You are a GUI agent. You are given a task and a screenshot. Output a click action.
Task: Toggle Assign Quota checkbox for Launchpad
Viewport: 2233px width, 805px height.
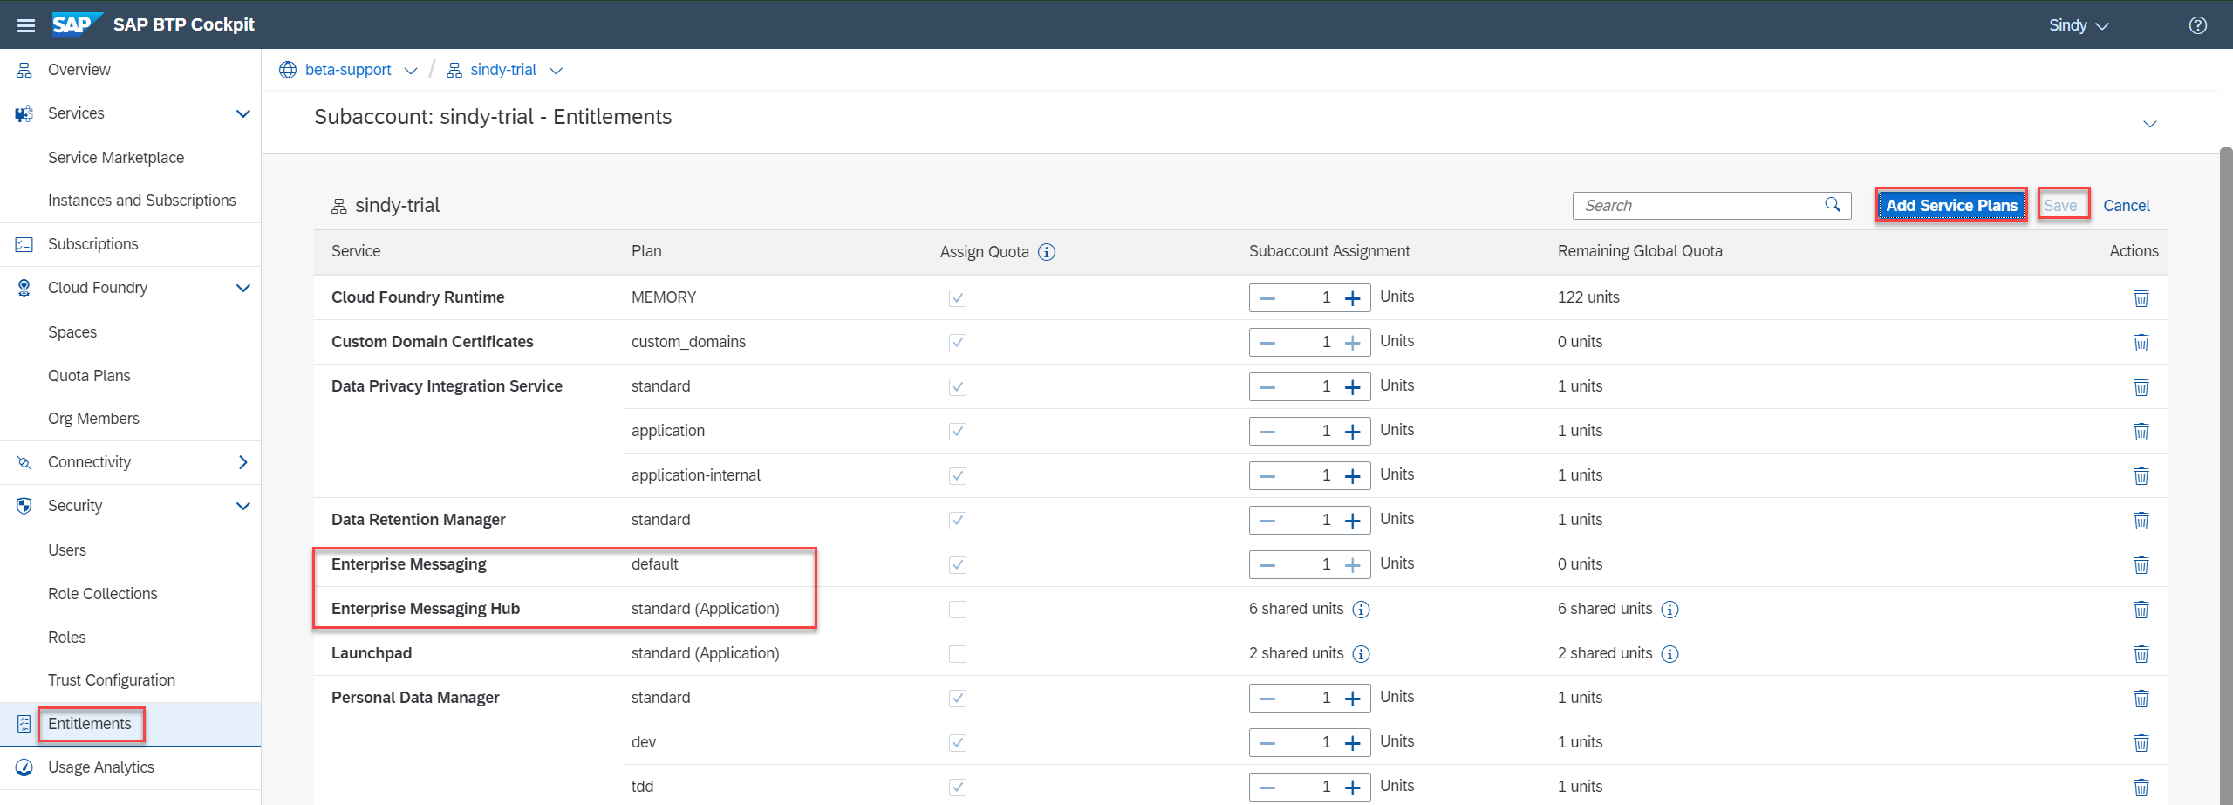pyautogui.click(x=958, y=654)
